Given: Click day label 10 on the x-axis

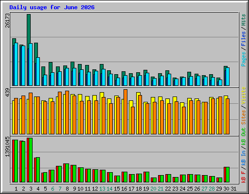Looking at the screenshot, I should tap(80, 189).
